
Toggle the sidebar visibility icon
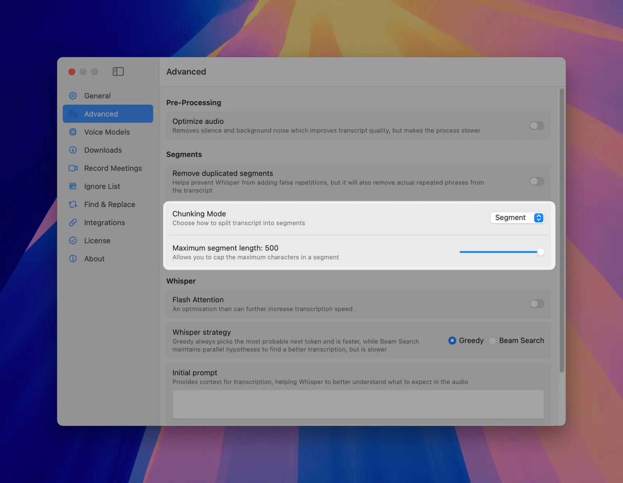[118, 72]
